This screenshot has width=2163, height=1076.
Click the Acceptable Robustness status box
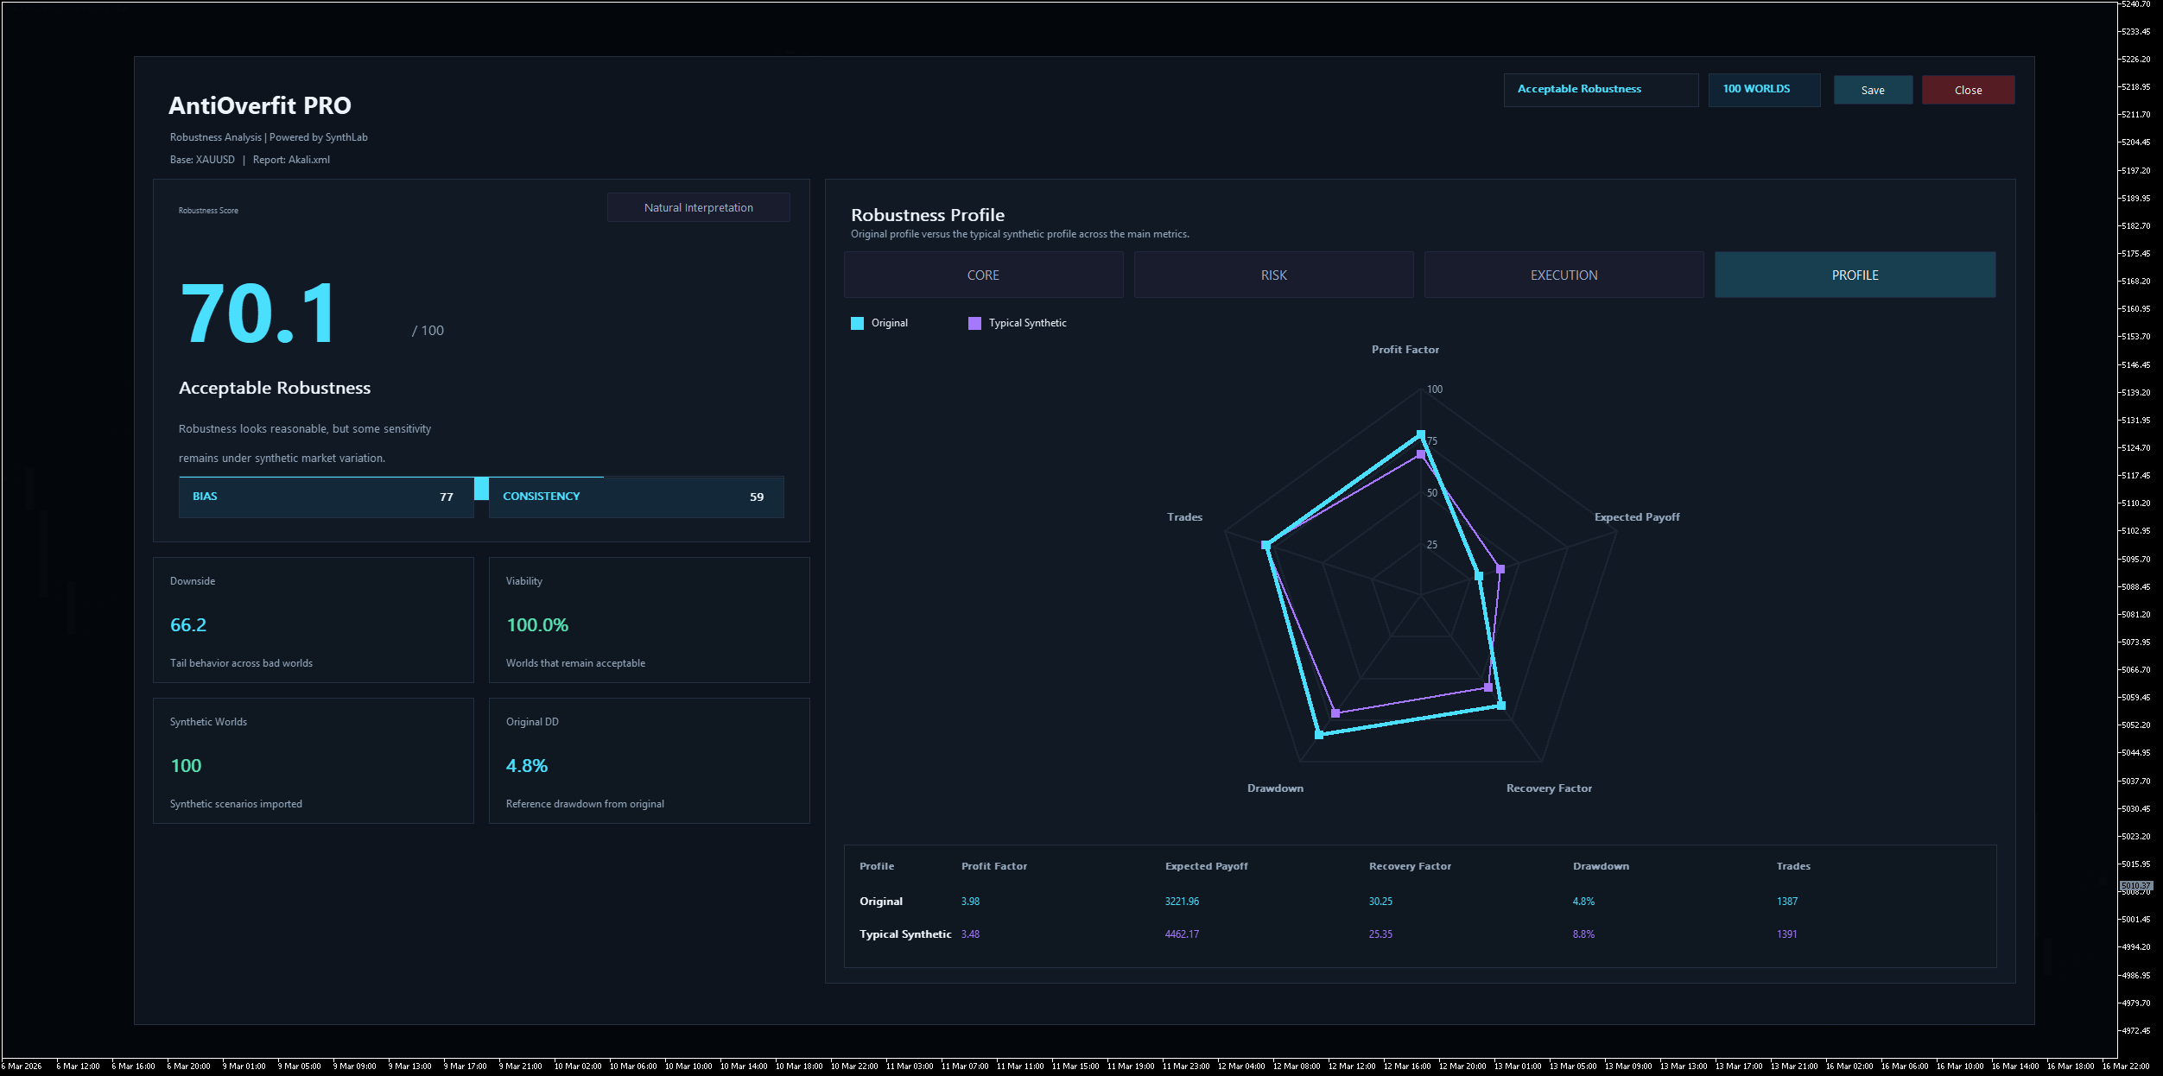pos(1600,90)
